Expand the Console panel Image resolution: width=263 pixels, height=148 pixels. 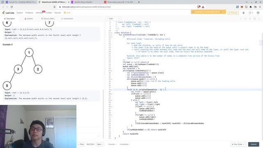(x=112, y=144)
